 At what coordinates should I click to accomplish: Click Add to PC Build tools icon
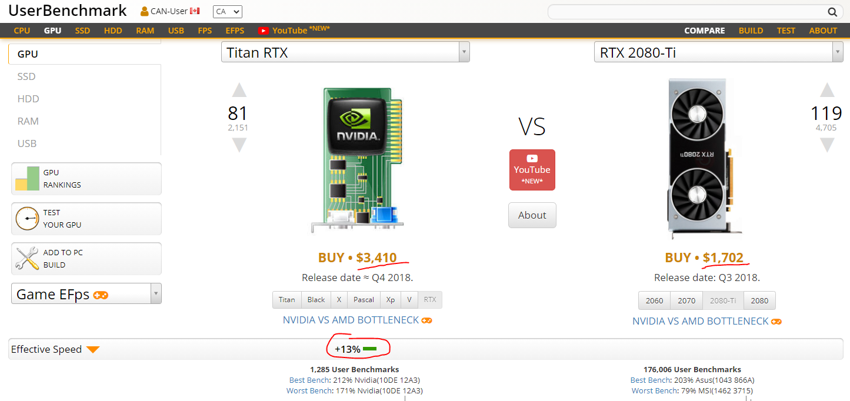(x=27, y=259)
